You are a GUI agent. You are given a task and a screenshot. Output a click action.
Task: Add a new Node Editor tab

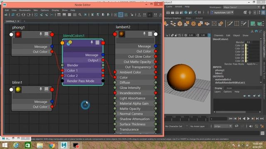coord(25,21)
